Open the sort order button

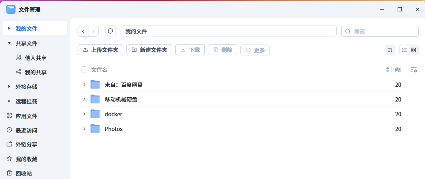click(390, 50)
